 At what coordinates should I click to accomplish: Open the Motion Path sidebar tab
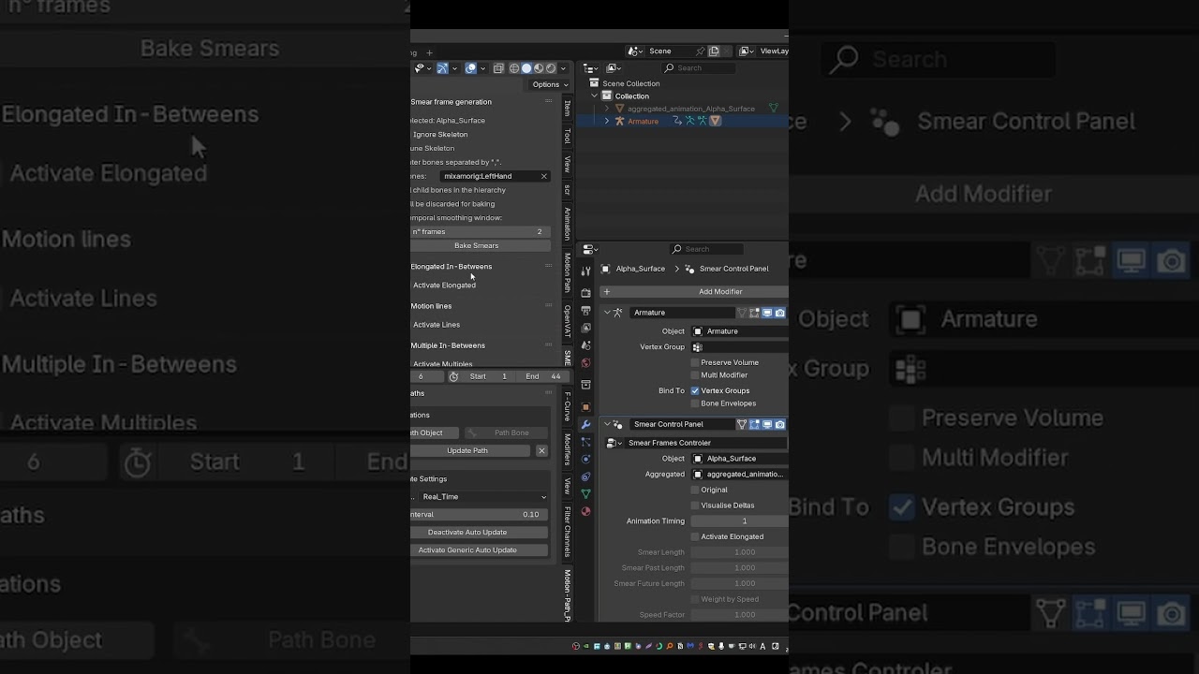567,272
